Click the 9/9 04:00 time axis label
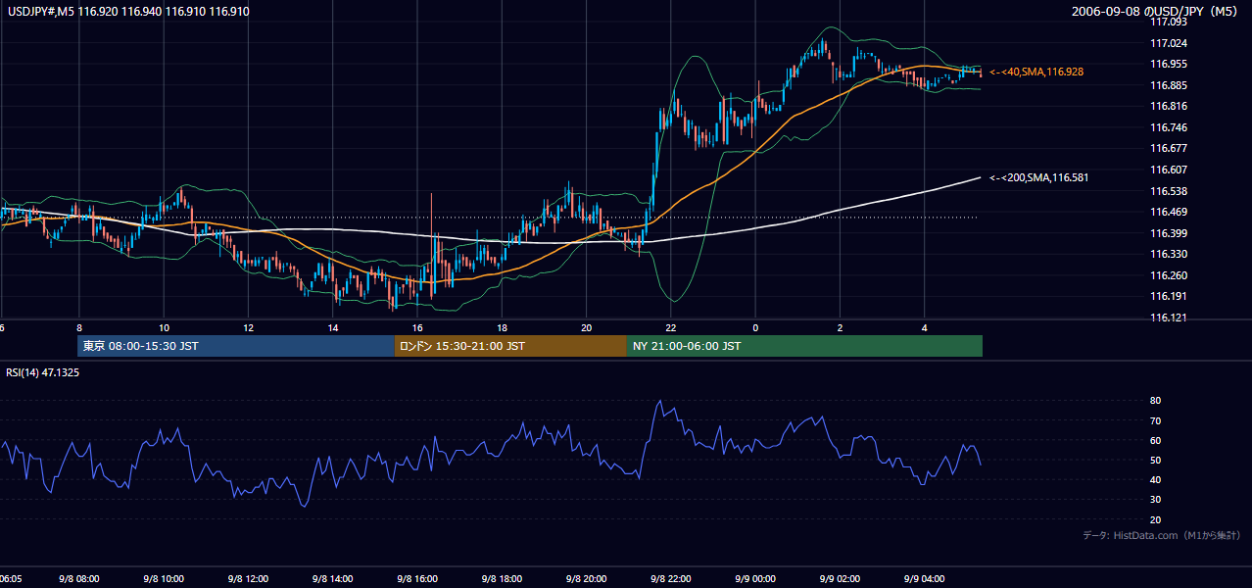 click(925, 578)
